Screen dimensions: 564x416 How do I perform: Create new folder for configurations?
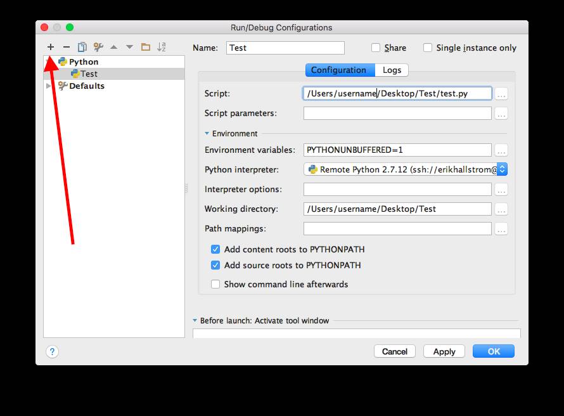pos(146,47)
